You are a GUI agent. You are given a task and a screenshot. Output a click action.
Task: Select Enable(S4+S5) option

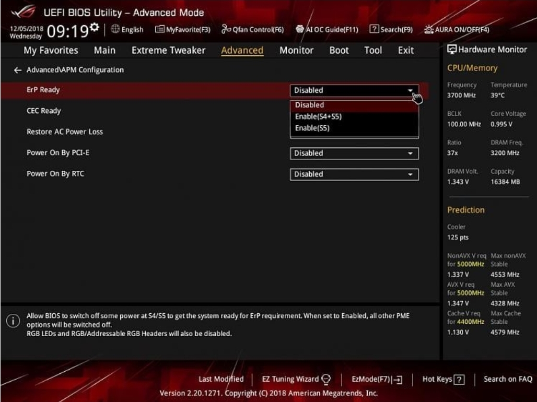click(354, 116)
